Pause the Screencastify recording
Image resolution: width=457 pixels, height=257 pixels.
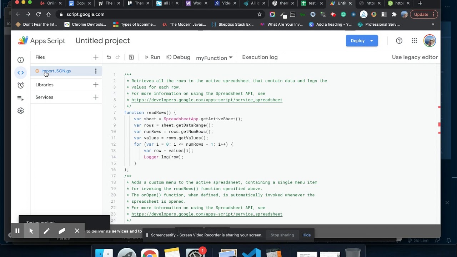[x=17, y=231]
